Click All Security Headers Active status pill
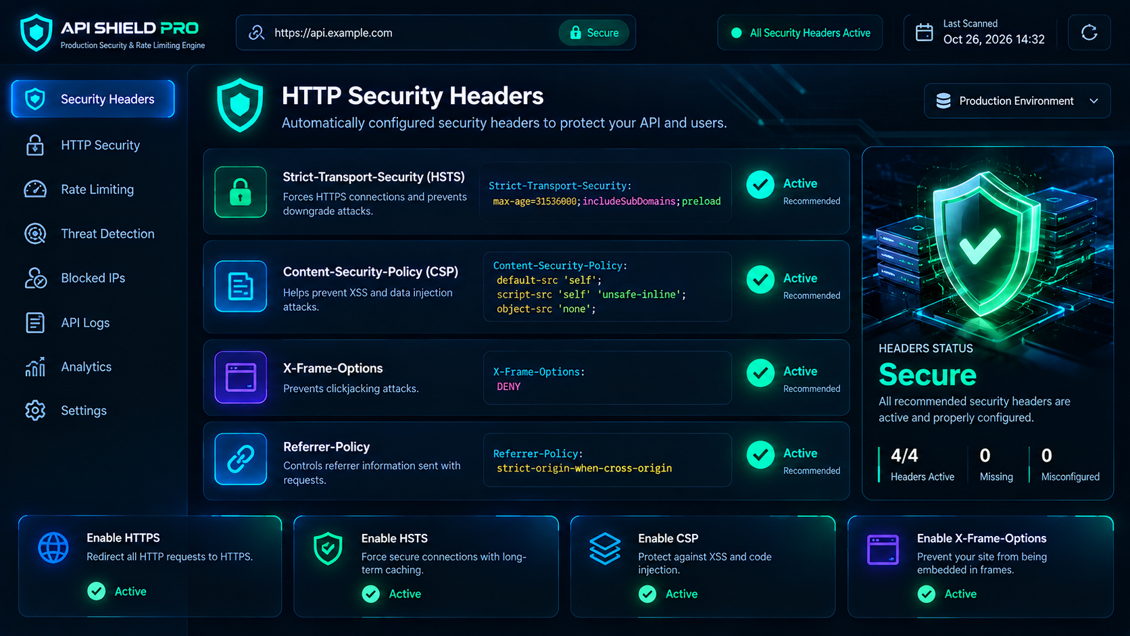Viewport: 1130px width, 636px height. click(800, 32)
